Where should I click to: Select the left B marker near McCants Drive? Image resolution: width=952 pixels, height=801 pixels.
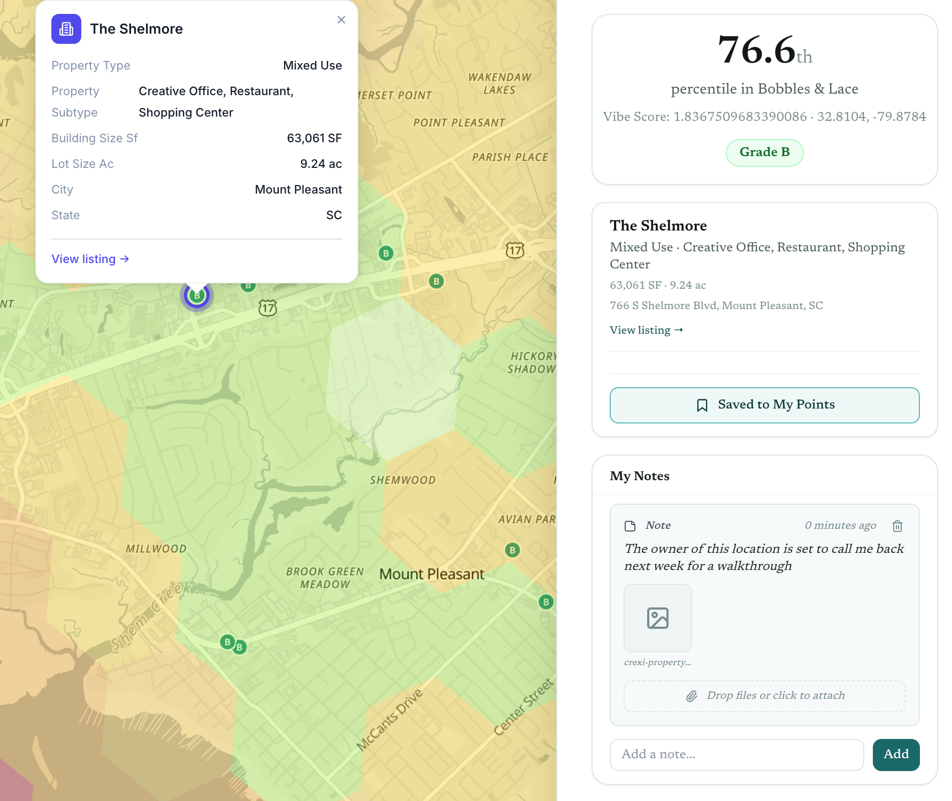(x=227, y=642)
